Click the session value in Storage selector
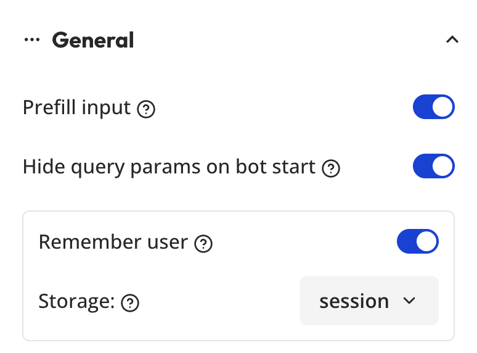Screen dimensions: 477x353 354,301
